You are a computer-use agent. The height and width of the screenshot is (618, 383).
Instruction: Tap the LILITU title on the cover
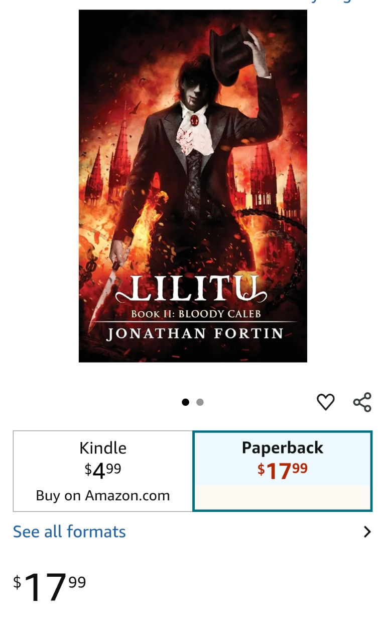tap(192, 290)
